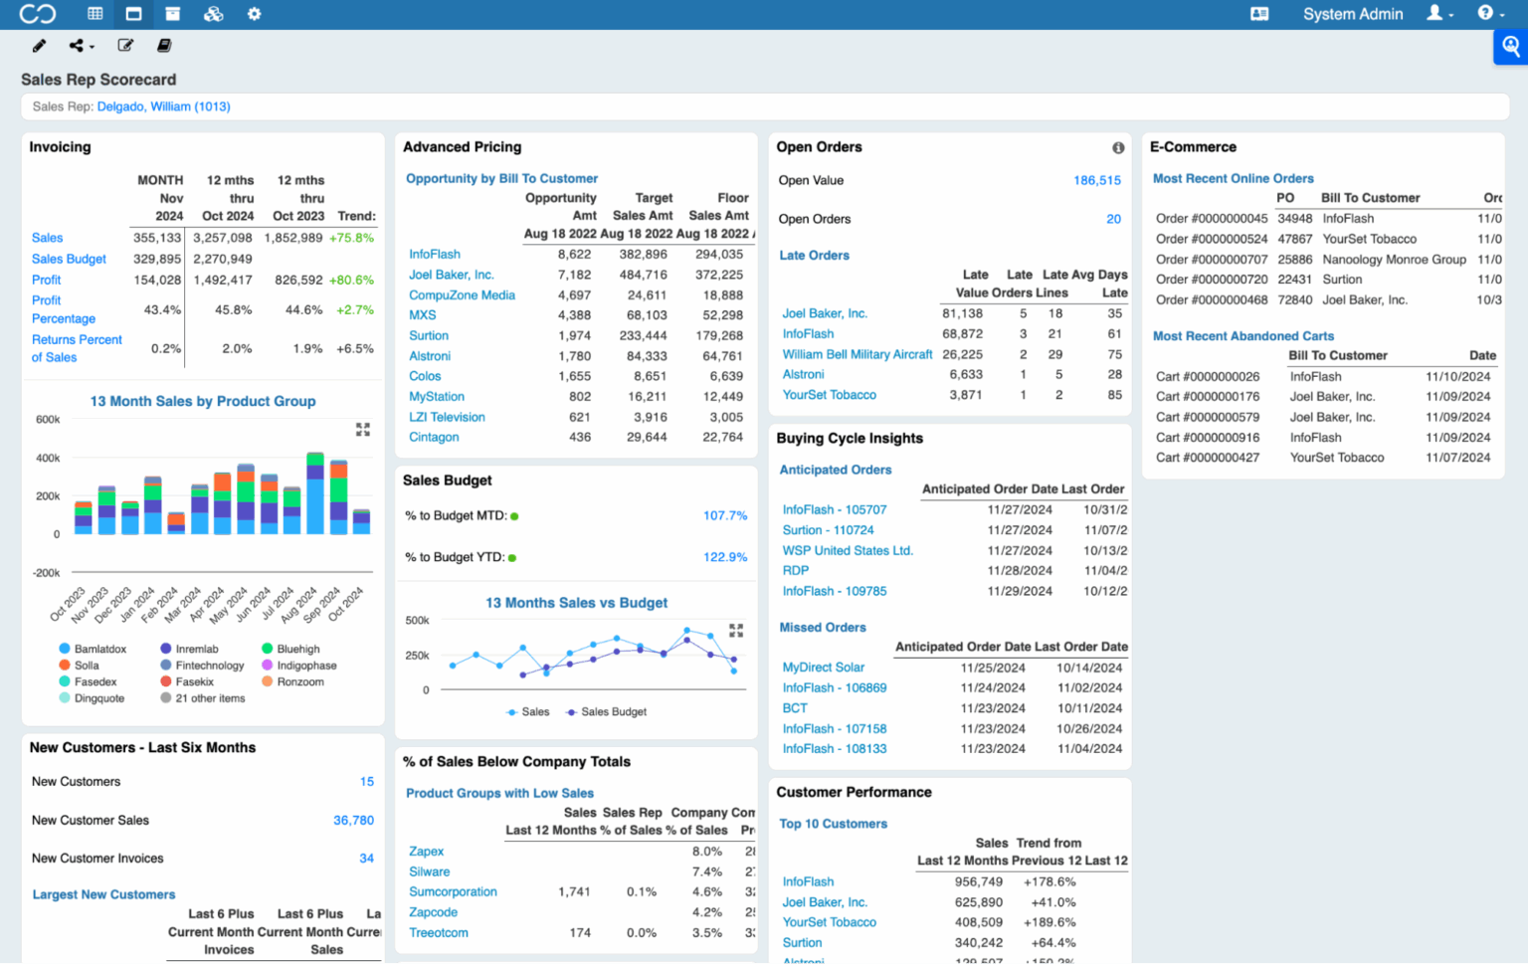Open the Opportunity by Bill To Customer link

tap(501, 179)
